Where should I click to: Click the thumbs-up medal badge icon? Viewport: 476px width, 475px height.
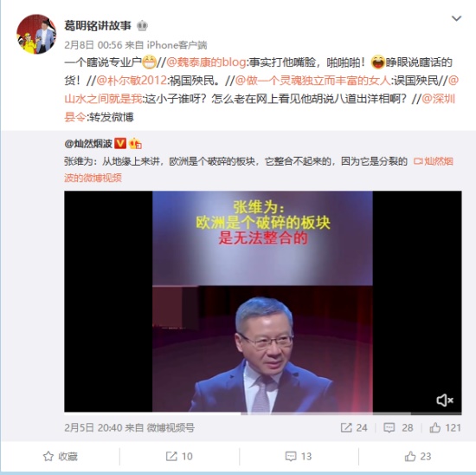135,144
